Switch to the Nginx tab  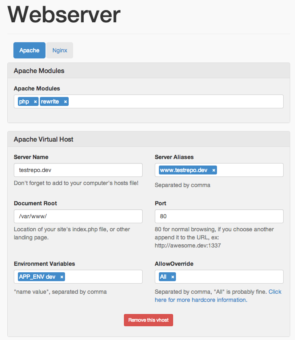tap(60, 50)
